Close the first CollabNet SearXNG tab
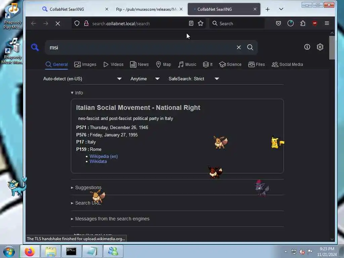Screen dimensions: 344x258 (106, 9)
